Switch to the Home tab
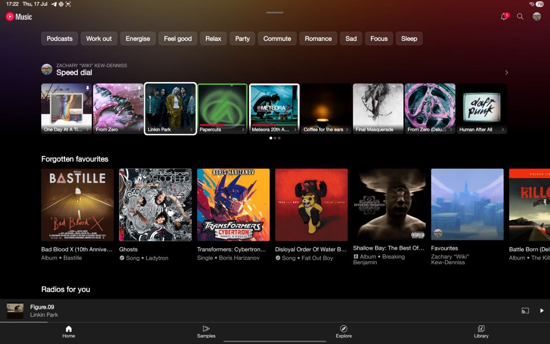The image size is (550, 344). tap(69, 331)
